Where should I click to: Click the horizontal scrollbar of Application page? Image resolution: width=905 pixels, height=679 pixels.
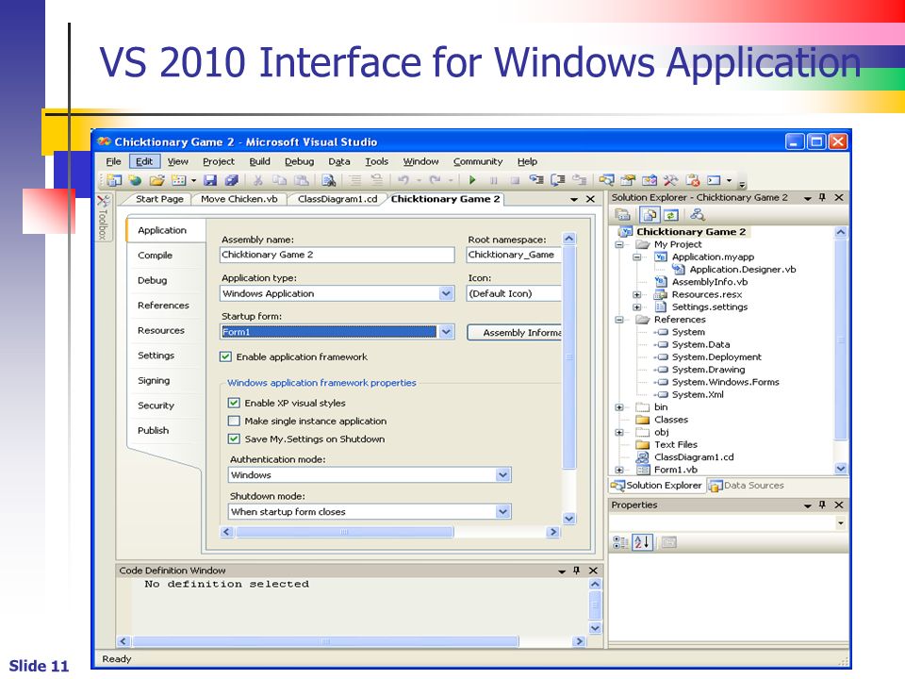pyautogui.click(x=345, y=532)
